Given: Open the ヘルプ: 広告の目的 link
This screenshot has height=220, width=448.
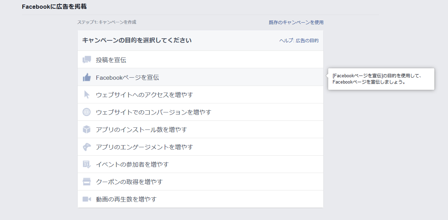Looking at the screenshot, I should (x=299, y=40).
